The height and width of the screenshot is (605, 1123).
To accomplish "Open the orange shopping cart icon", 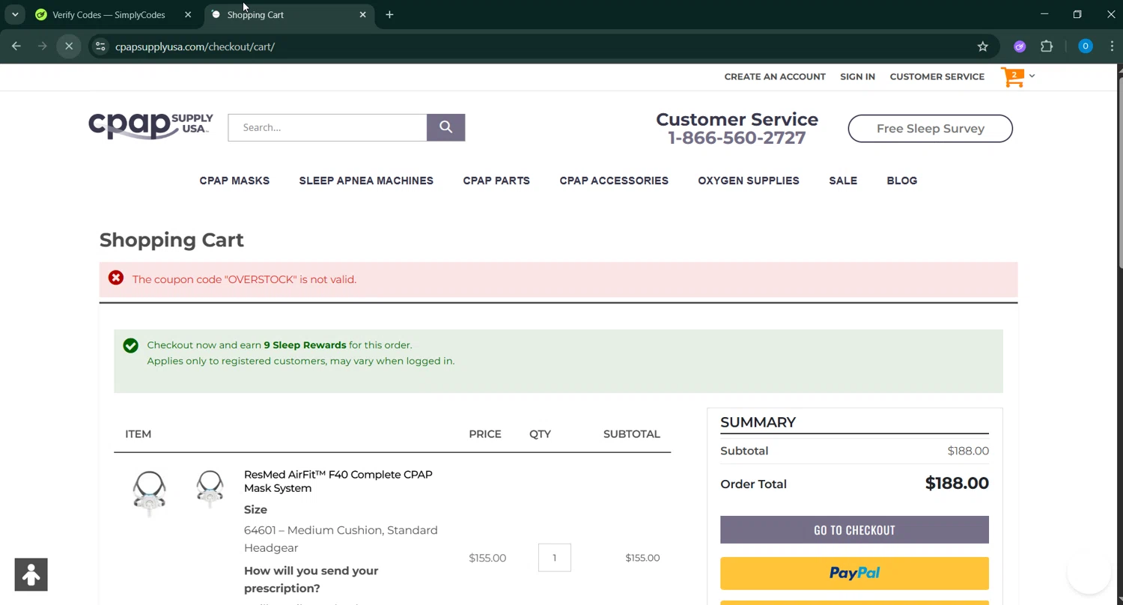I will pos(1012,77).
